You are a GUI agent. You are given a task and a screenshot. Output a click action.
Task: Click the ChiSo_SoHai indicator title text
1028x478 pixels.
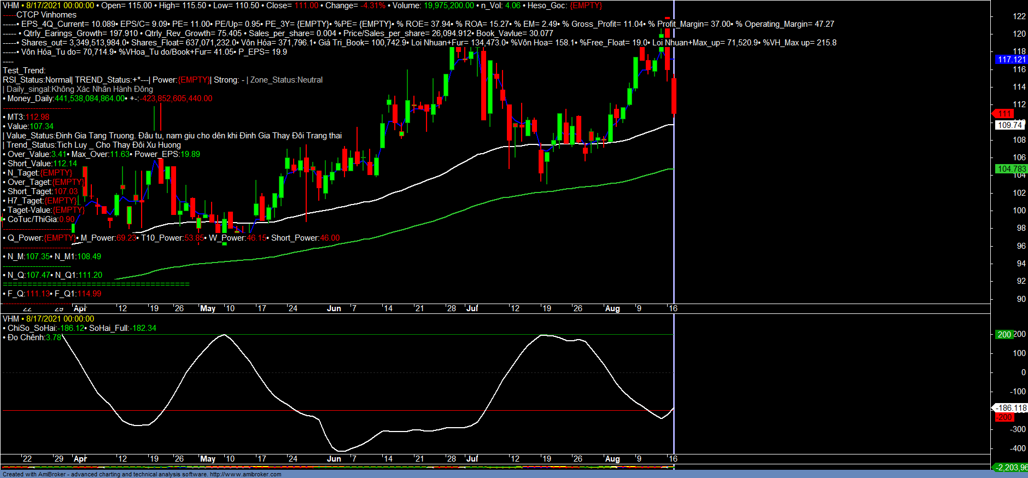[32, 328]
